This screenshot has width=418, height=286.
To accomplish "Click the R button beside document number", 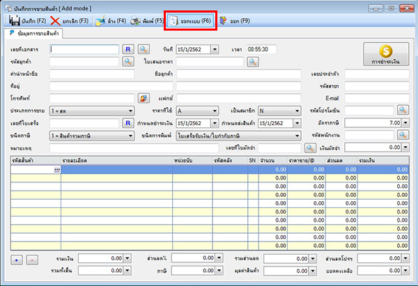I will click(128, 49).
